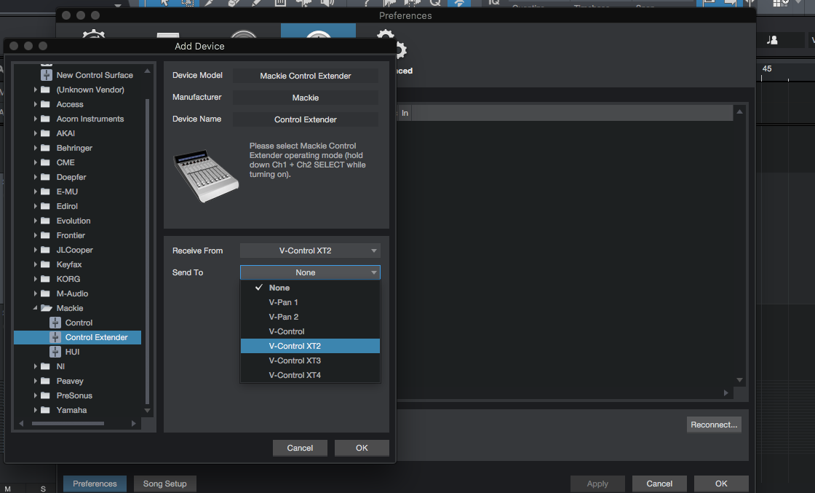Expand the Edirol folder
The width and height of the screenshot is (815, 493).
pyautogui.click(x=36, y=206)
